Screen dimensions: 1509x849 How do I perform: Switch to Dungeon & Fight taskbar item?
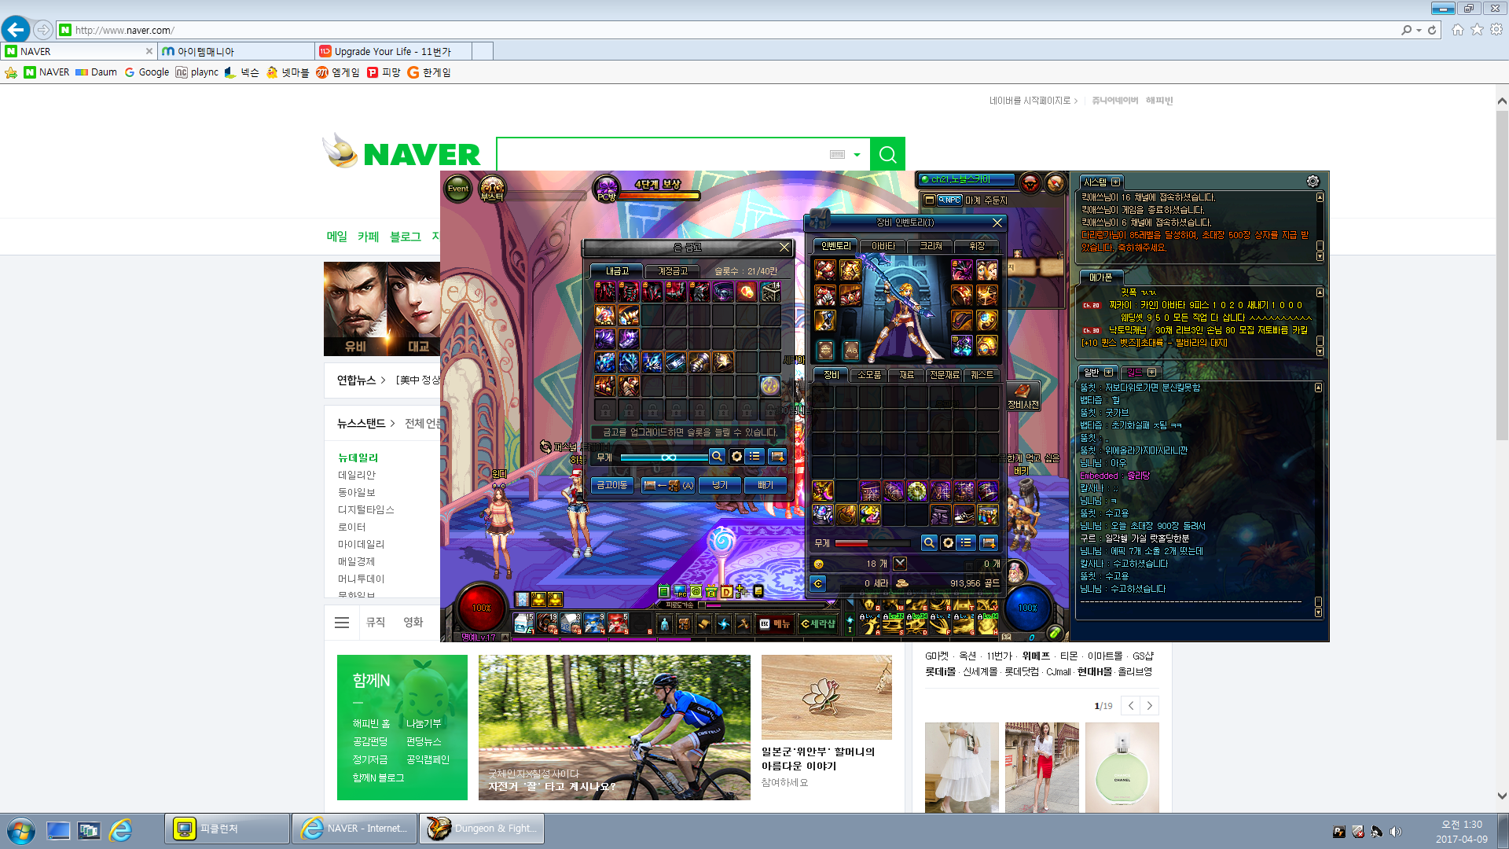pos(481,829)
